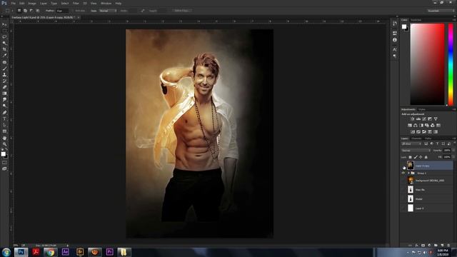
Task: Add a Levels adjustment
Action: tap(418, 119)
